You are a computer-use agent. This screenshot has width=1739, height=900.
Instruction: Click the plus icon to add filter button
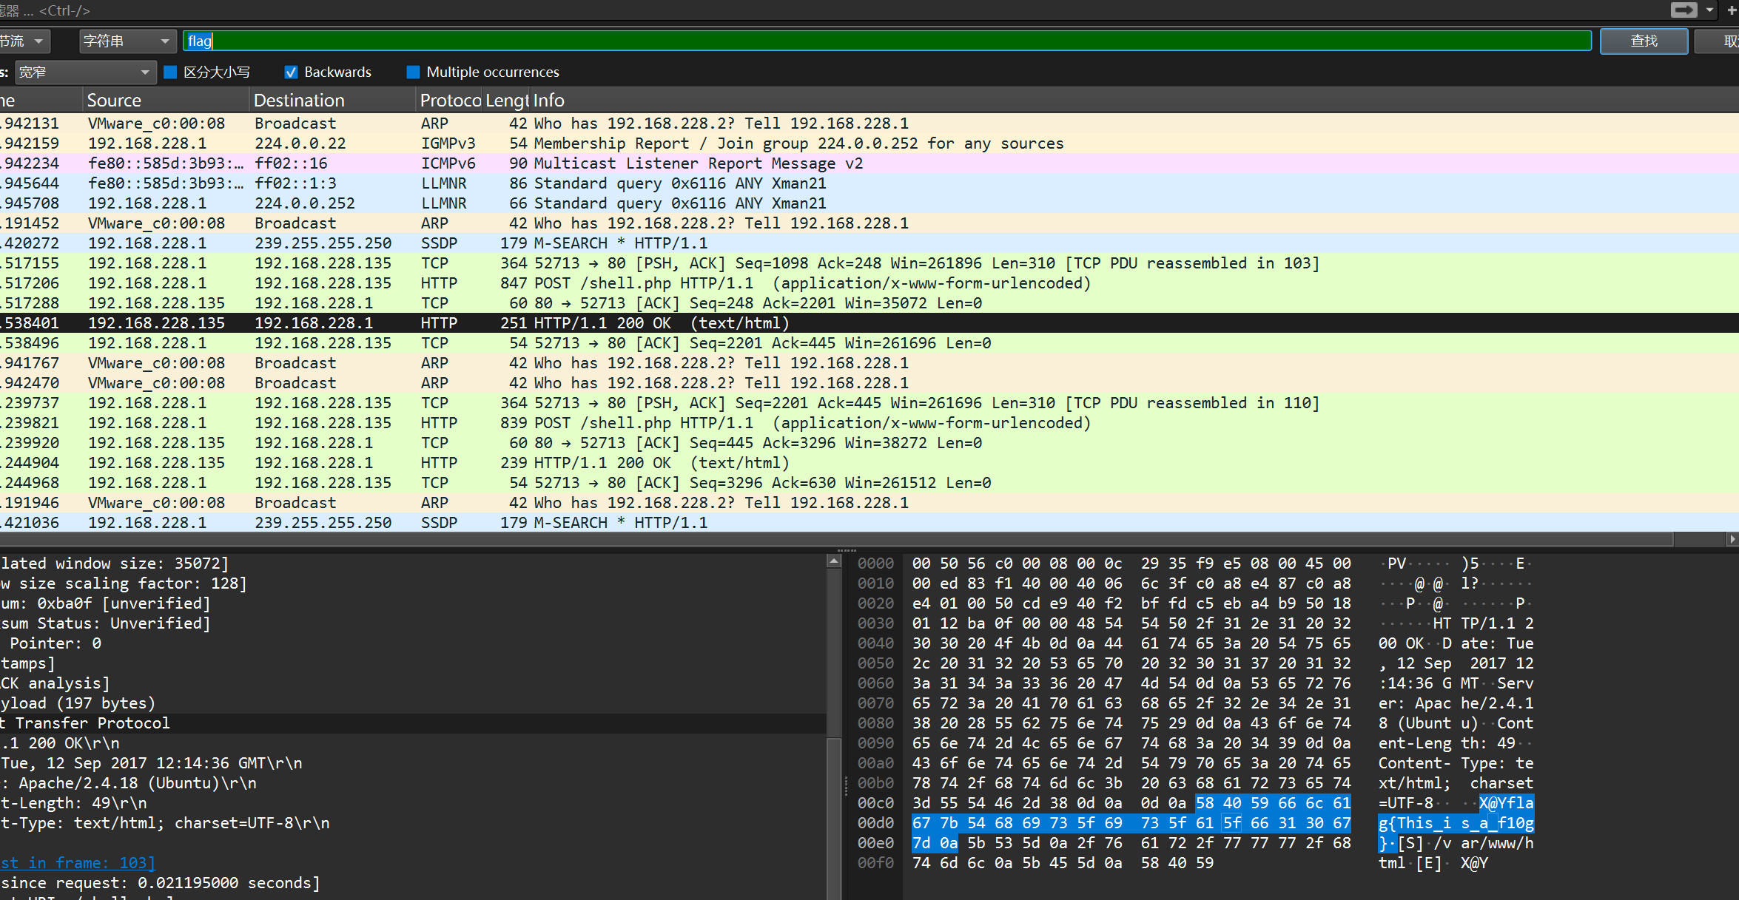click(1732, 10)
